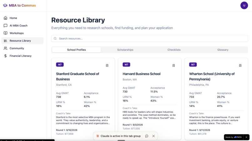Navigate to Community page

click(x=23, y=48)
